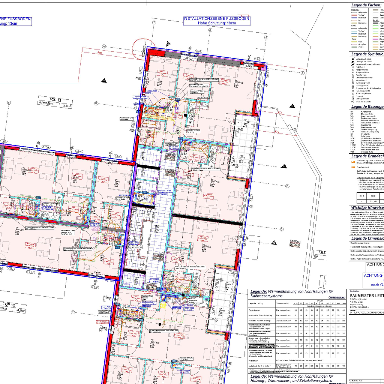
Task: Click the TOP 13 apartment label
Action: coord(55,100)
